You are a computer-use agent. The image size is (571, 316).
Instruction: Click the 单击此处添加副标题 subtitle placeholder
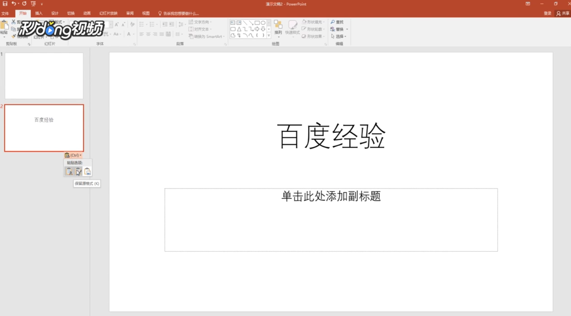point(331,220)
